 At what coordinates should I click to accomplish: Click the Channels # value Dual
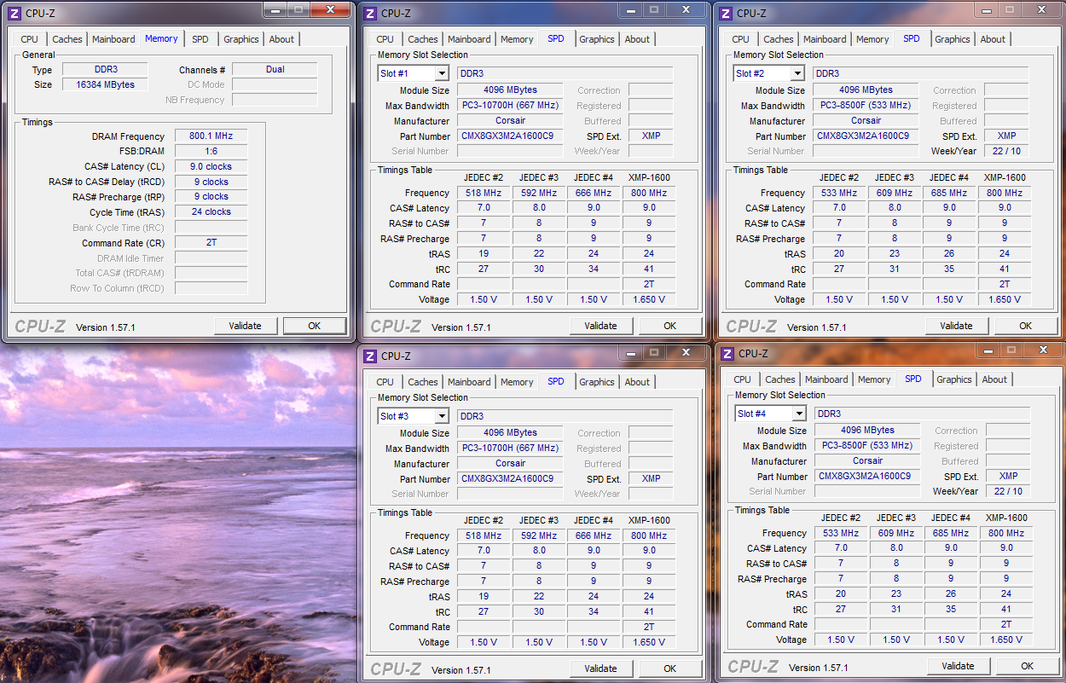(275, 69)
